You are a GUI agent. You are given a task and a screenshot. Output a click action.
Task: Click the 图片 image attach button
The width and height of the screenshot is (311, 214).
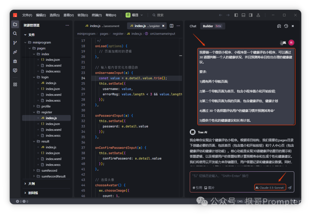click(x=209, y=188)
